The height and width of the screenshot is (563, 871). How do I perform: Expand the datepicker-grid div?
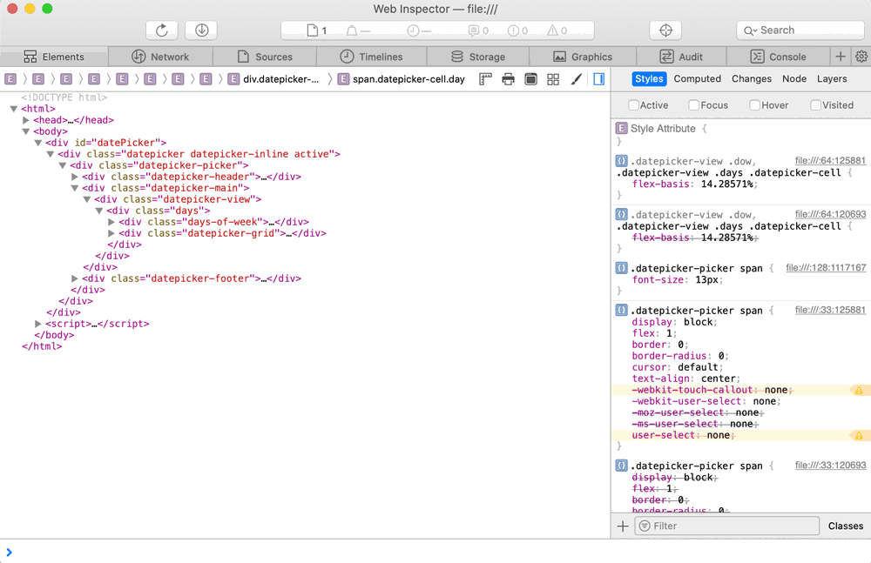[x=111, y=233]
